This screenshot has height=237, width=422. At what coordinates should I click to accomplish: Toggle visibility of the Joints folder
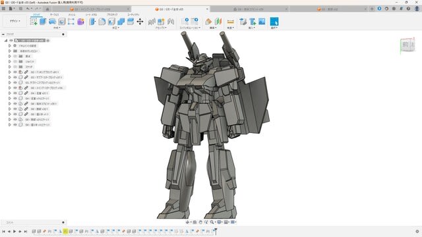pyautogui.click(x=15, y=61)
